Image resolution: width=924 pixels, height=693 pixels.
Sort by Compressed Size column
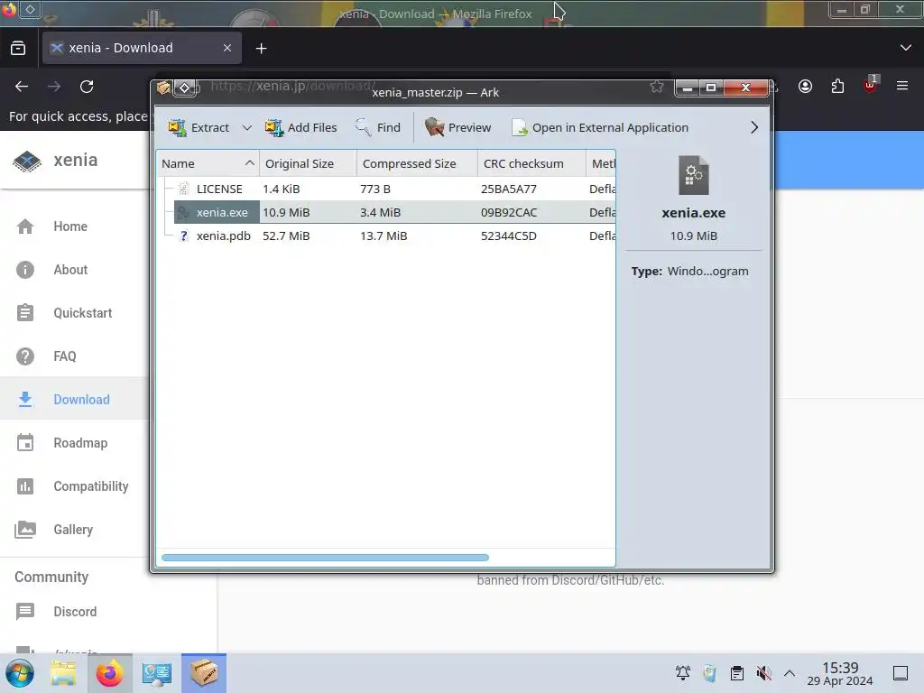(417, 164)
